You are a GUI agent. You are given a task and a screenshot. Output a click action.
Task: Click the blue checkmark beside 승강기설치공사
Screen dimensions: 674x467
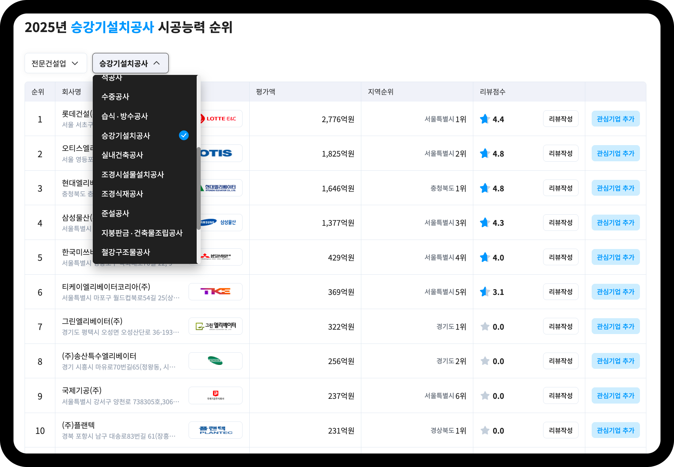click(184, 135)
